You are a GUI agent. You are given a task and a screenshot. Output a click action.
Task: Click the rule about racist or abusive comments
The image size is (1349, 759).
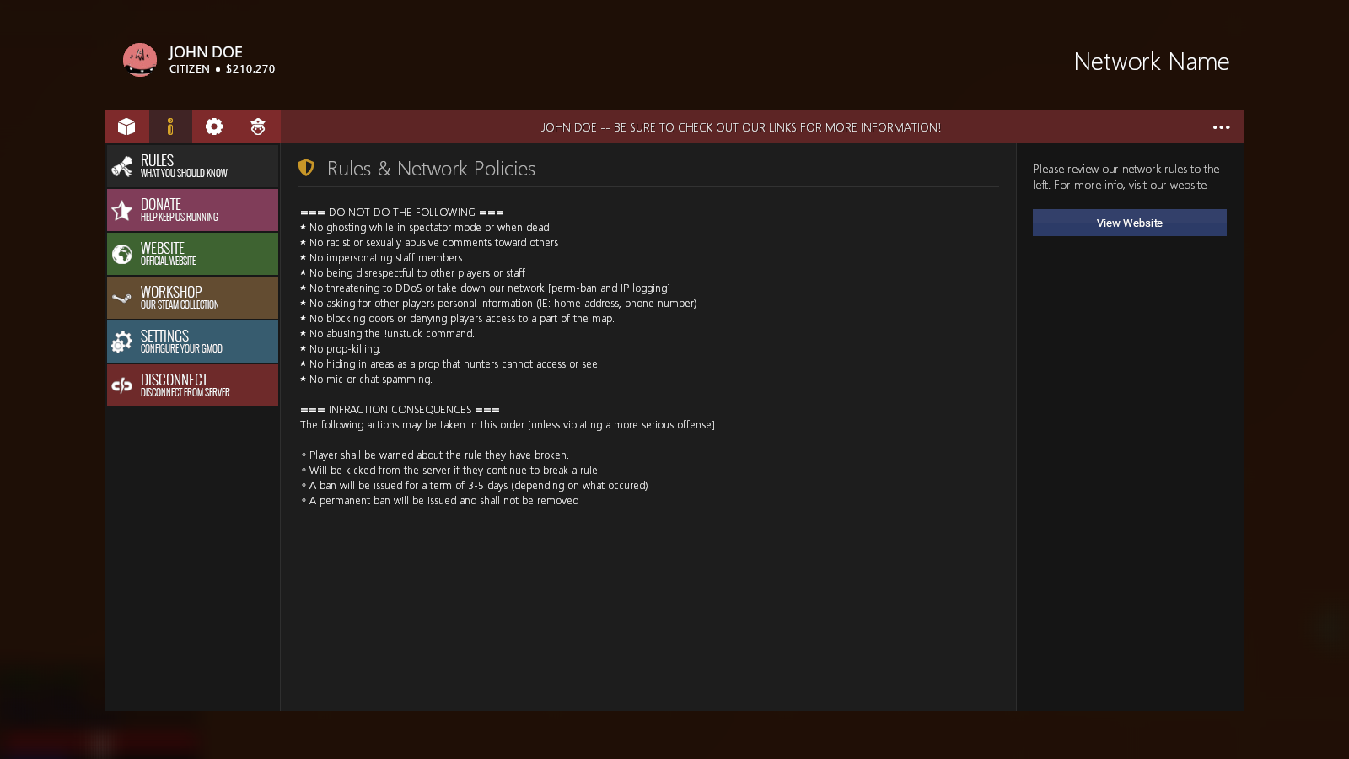(429, 243)
